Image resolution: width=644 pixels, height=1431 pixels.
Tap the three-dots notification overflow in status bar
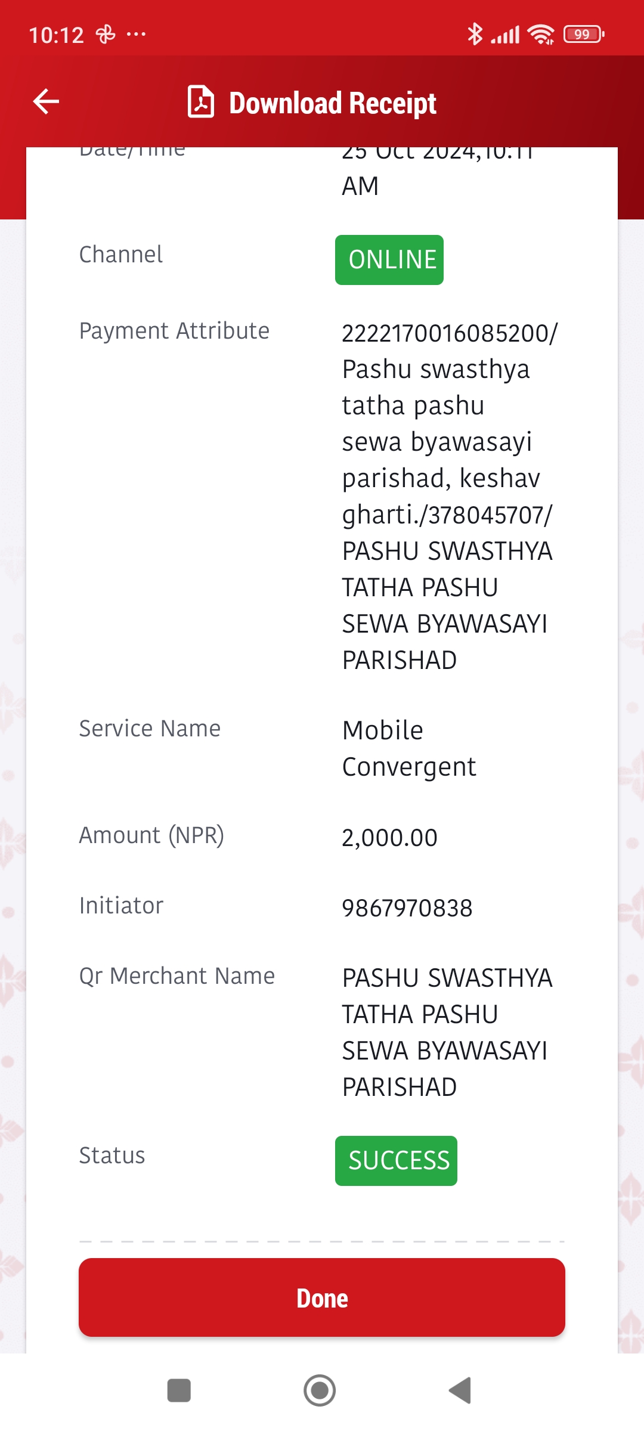[136, 35]
